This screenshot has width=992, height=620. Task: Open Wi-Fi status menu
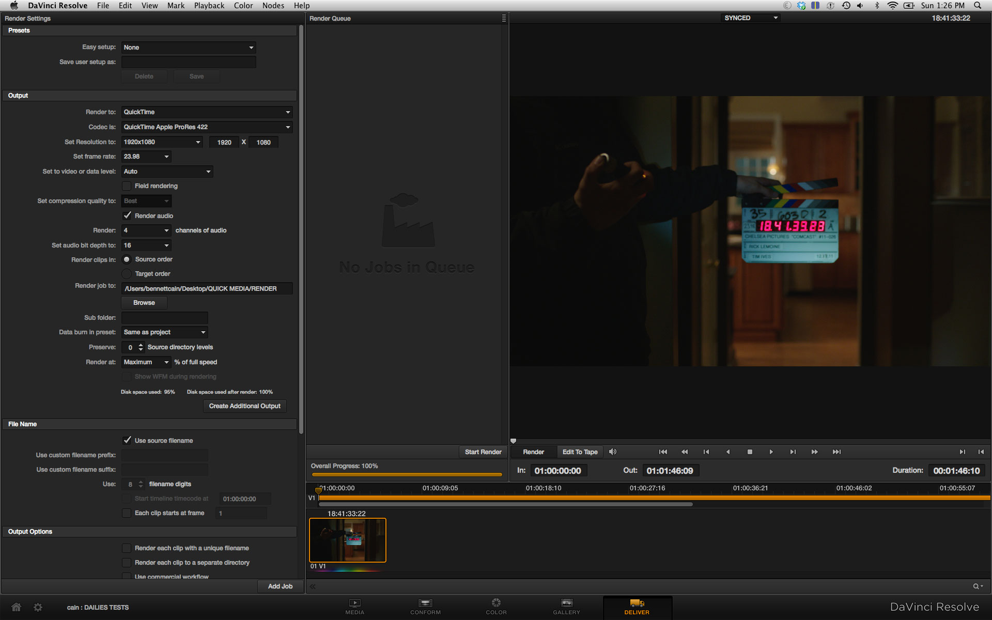tap(892, 6)
